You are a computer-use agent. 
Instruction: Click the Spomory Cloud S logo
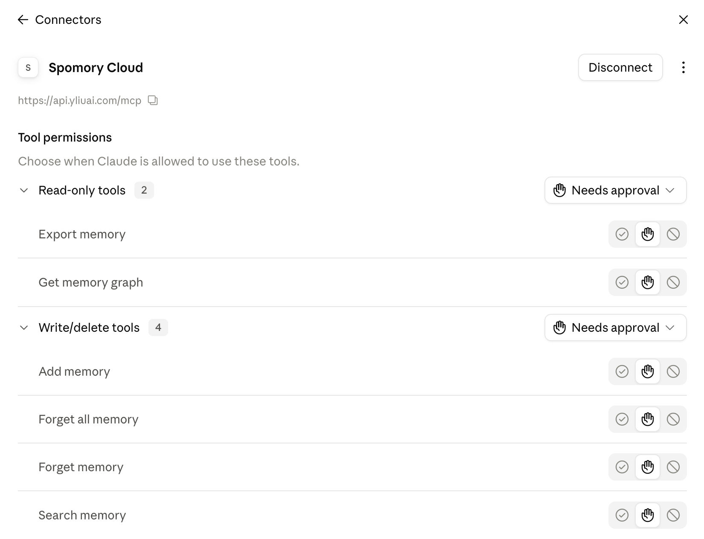tap(28, 67)
